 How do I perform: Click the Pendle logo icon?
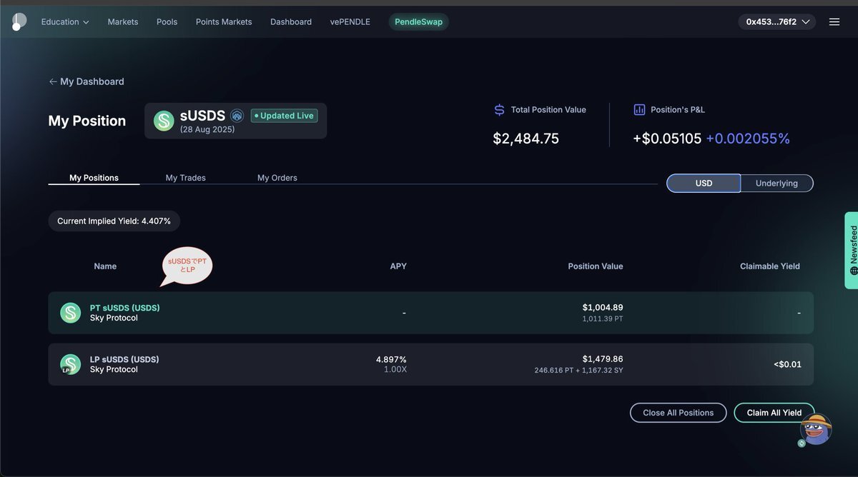click(x=19, y=22)
